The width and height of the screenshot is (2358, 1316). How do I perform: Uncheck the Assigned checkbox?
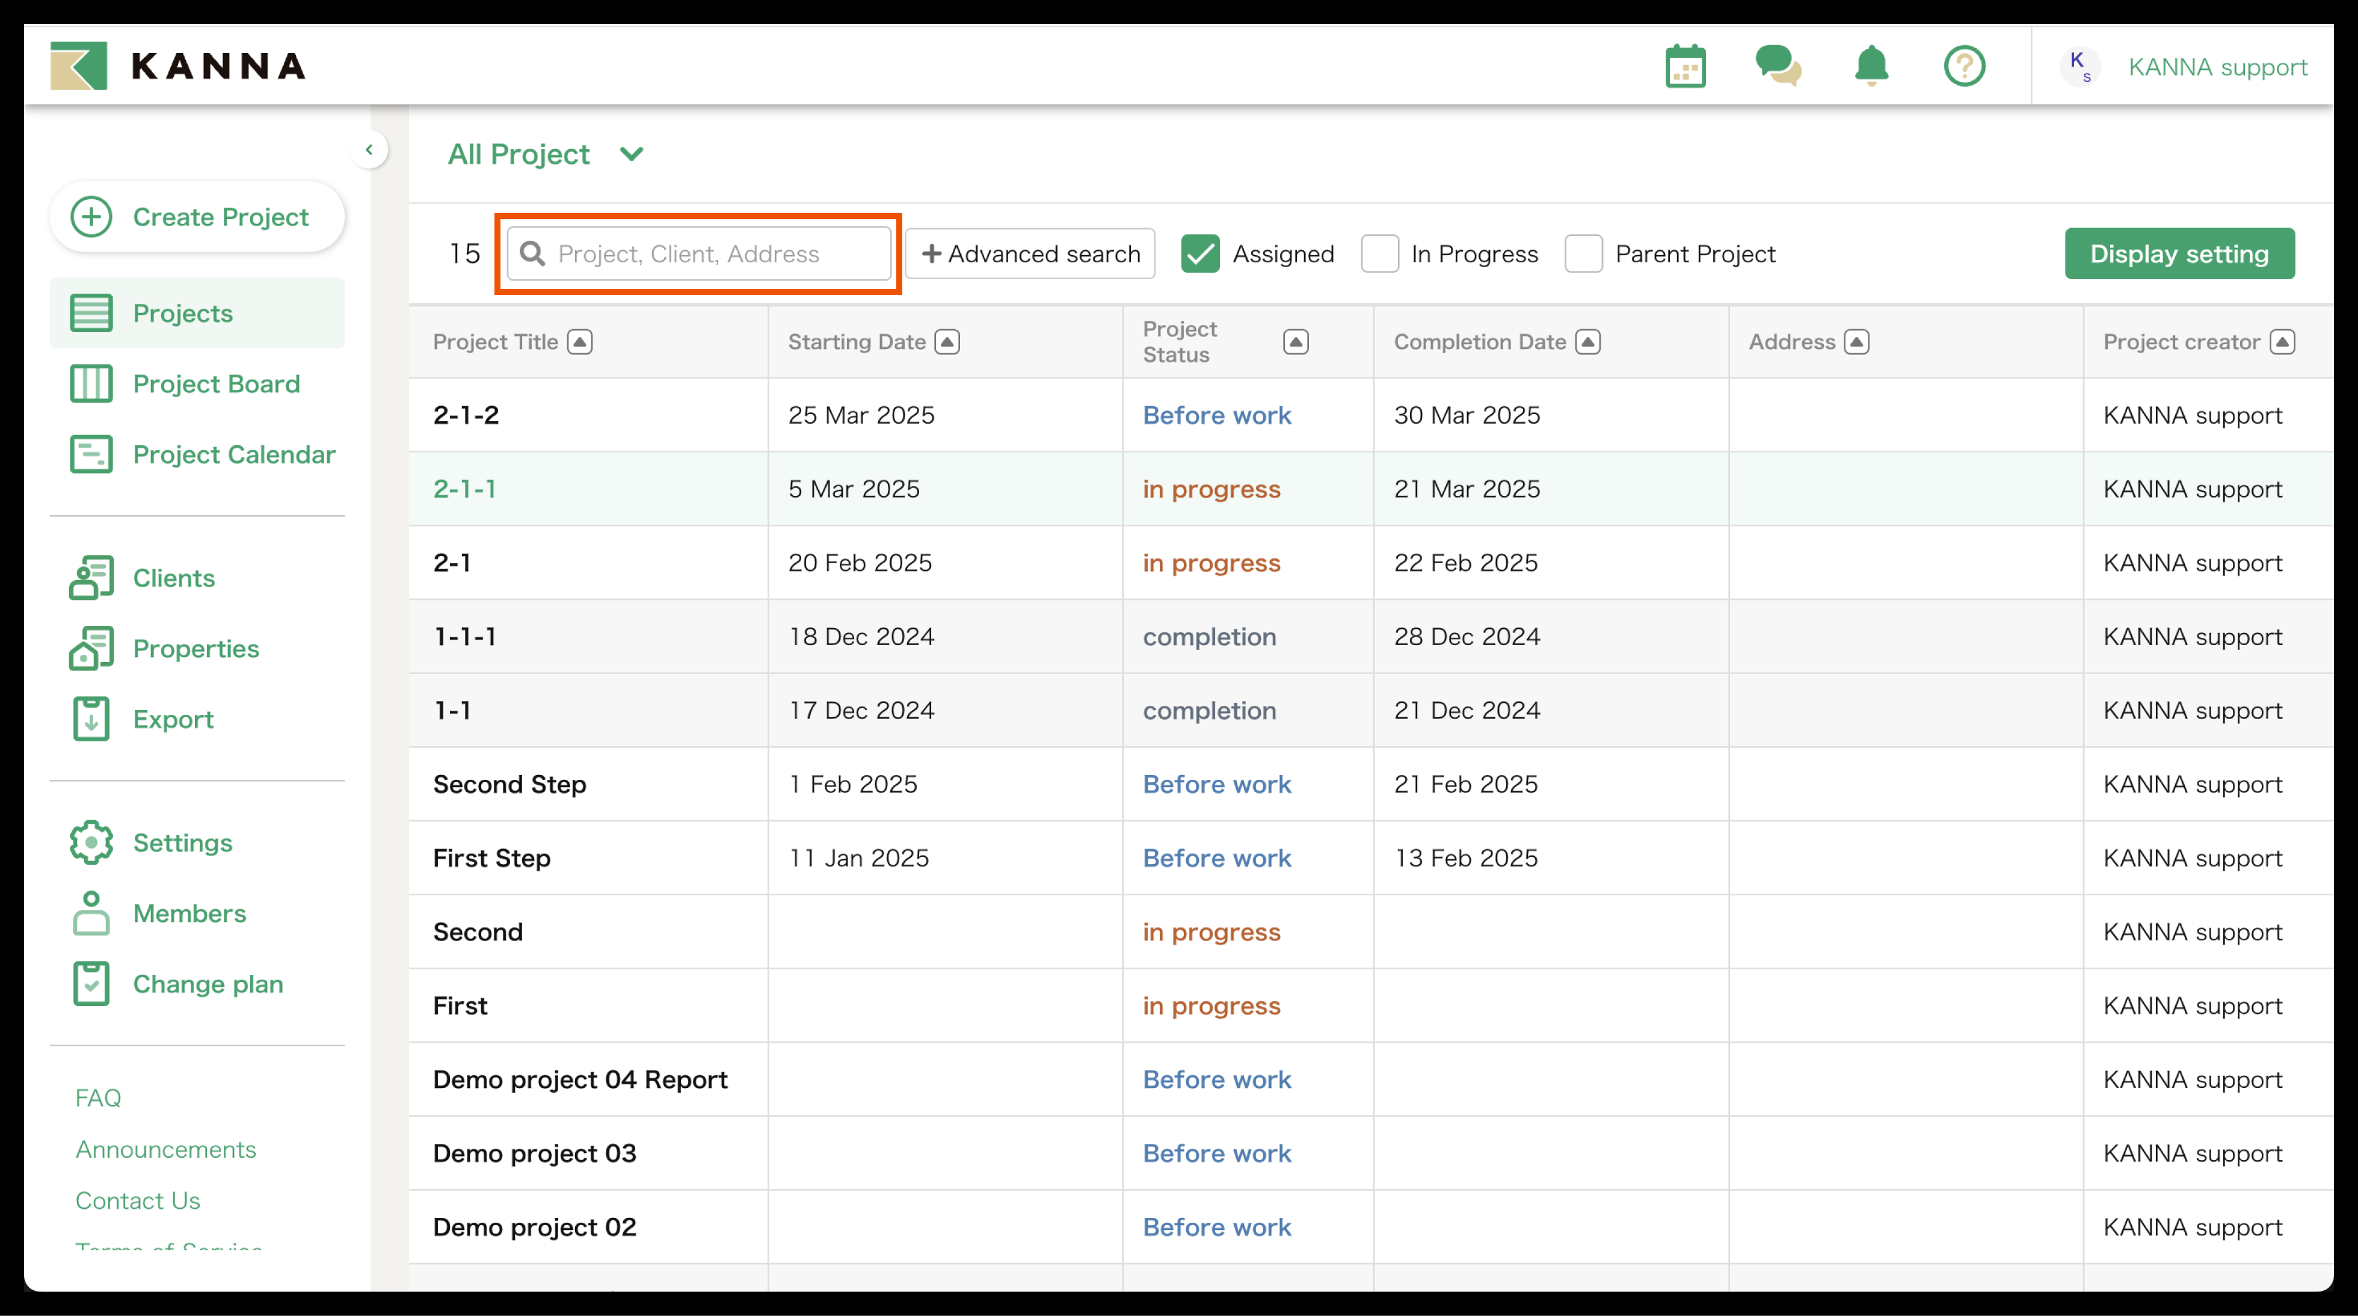pyautogui.click(x=1200, y=254)
